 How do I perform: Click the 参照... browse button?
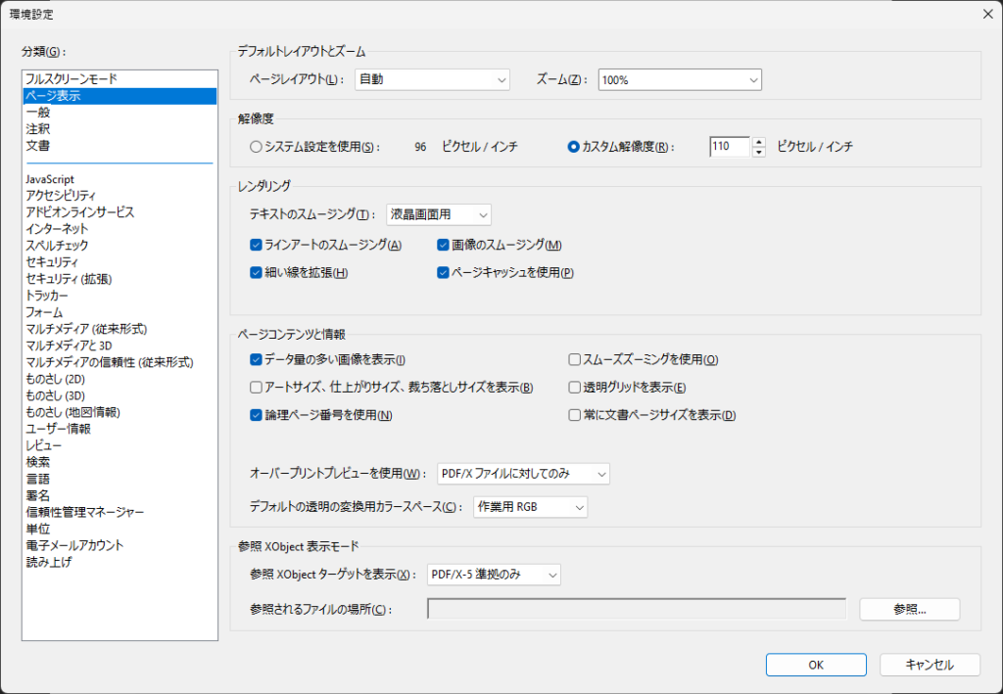click(x=909, y=609)
